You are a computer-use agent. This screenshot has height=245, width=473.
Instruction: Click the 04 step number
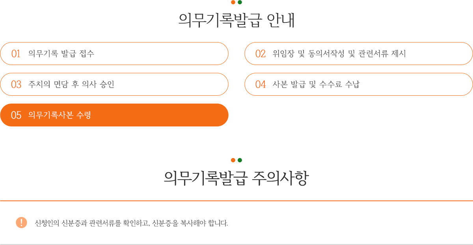click(x=261, y=84)
